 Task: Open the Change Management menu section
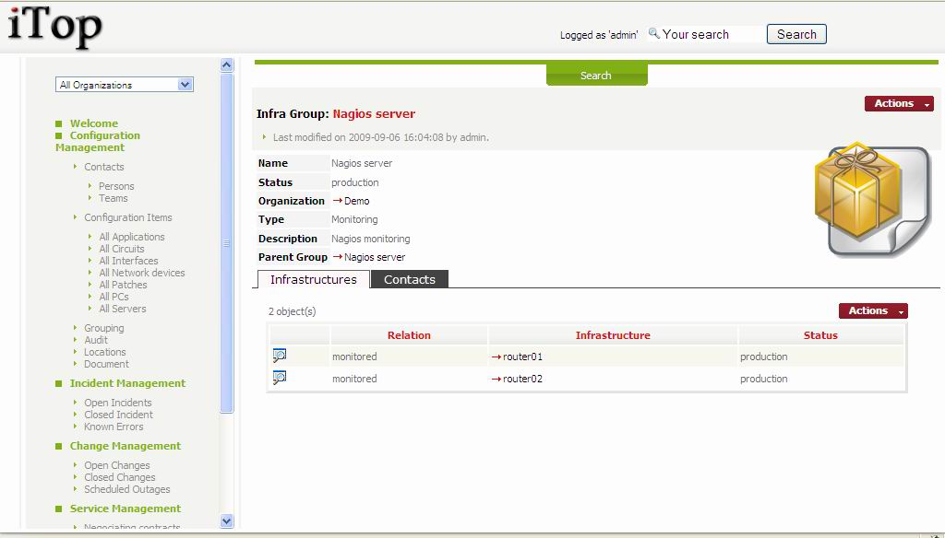click(126, 446)
